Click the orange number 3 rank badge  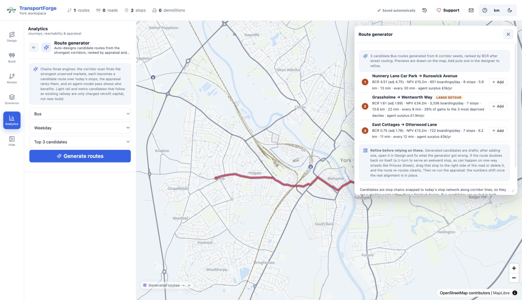click(x=365, y=131)
